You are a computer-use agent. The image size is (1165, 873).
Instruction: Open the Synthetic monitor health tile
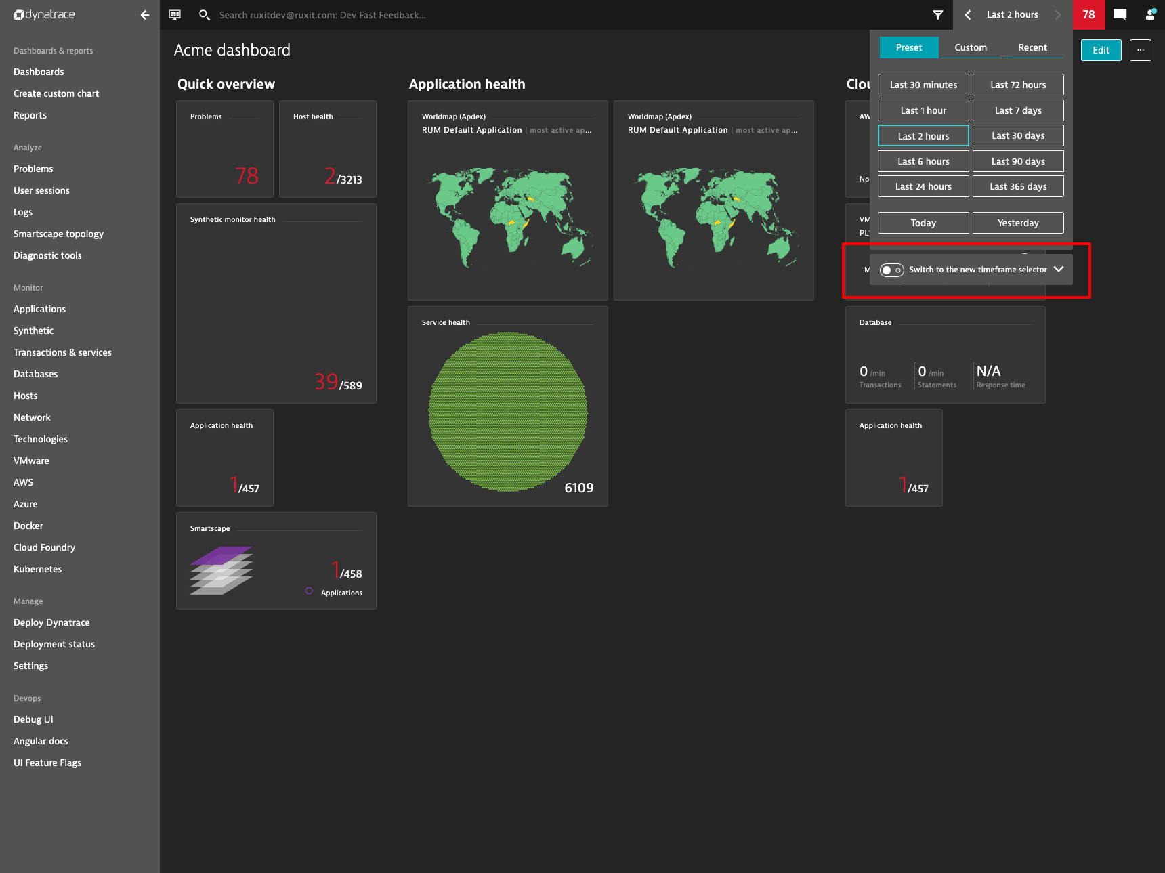(x=276, y=303)
